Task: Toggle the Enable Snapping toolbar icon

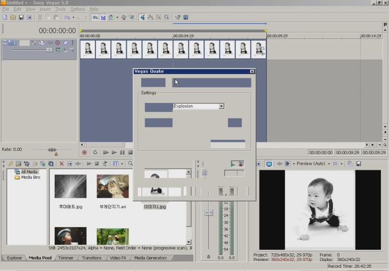Action: point(95,17)
